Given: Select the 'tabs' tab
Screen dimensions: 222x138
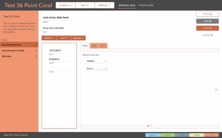Looking at the screenshot, I should 85,46.
